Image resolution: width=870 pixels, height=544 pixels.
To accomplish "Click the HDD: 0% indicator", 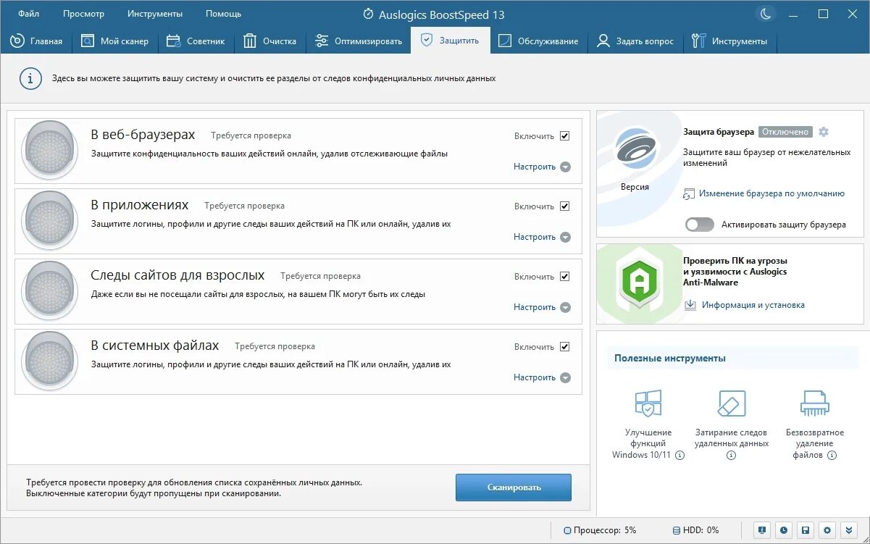I will (695, 530).
